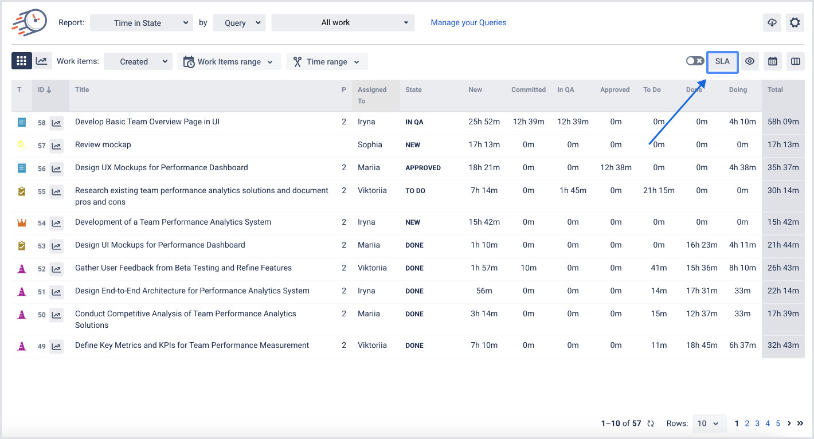Open the All work query dropdown
This screenshot has width=814, height=439.
click(x=343, y=23)
